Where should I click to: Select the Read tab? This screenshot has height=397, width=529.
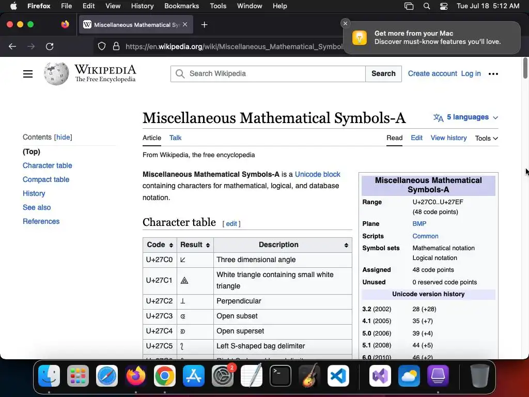tap(394, 138)
